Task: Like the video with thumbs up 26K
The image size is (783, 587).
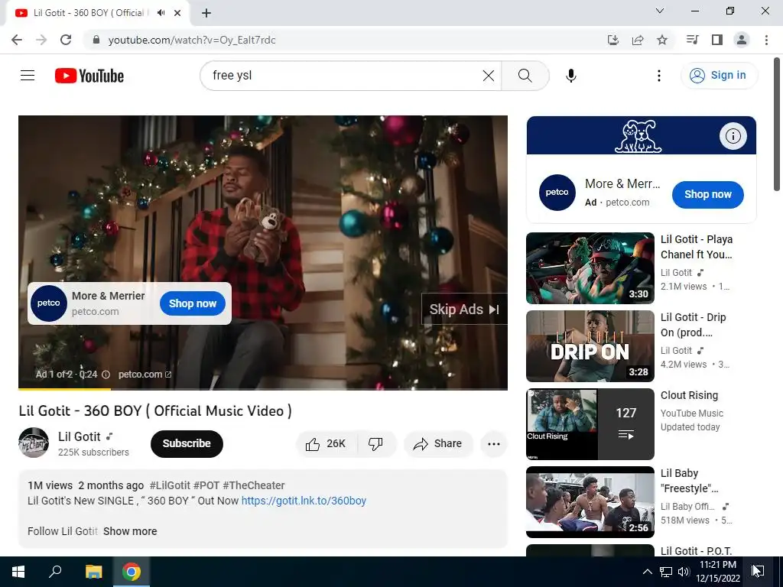Action: [326, 444]
